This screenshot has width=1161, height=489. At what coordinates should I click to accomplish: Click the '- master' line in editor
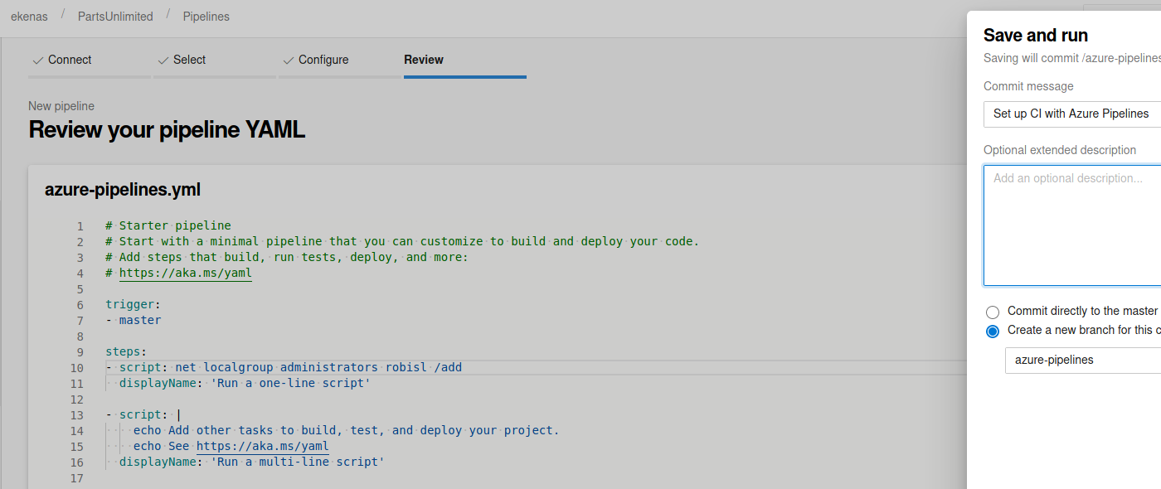pyautogui.click(x=134, y=320)
